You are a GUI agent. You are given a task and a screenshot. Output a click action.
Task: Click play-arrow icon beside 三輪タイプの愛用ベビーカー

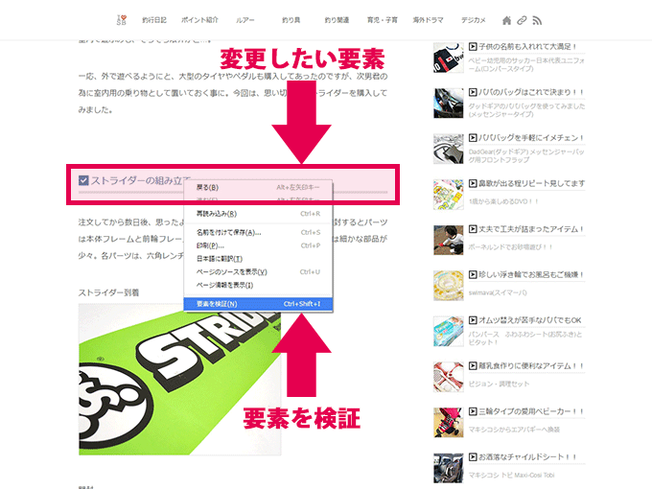[x=473, y=411]
